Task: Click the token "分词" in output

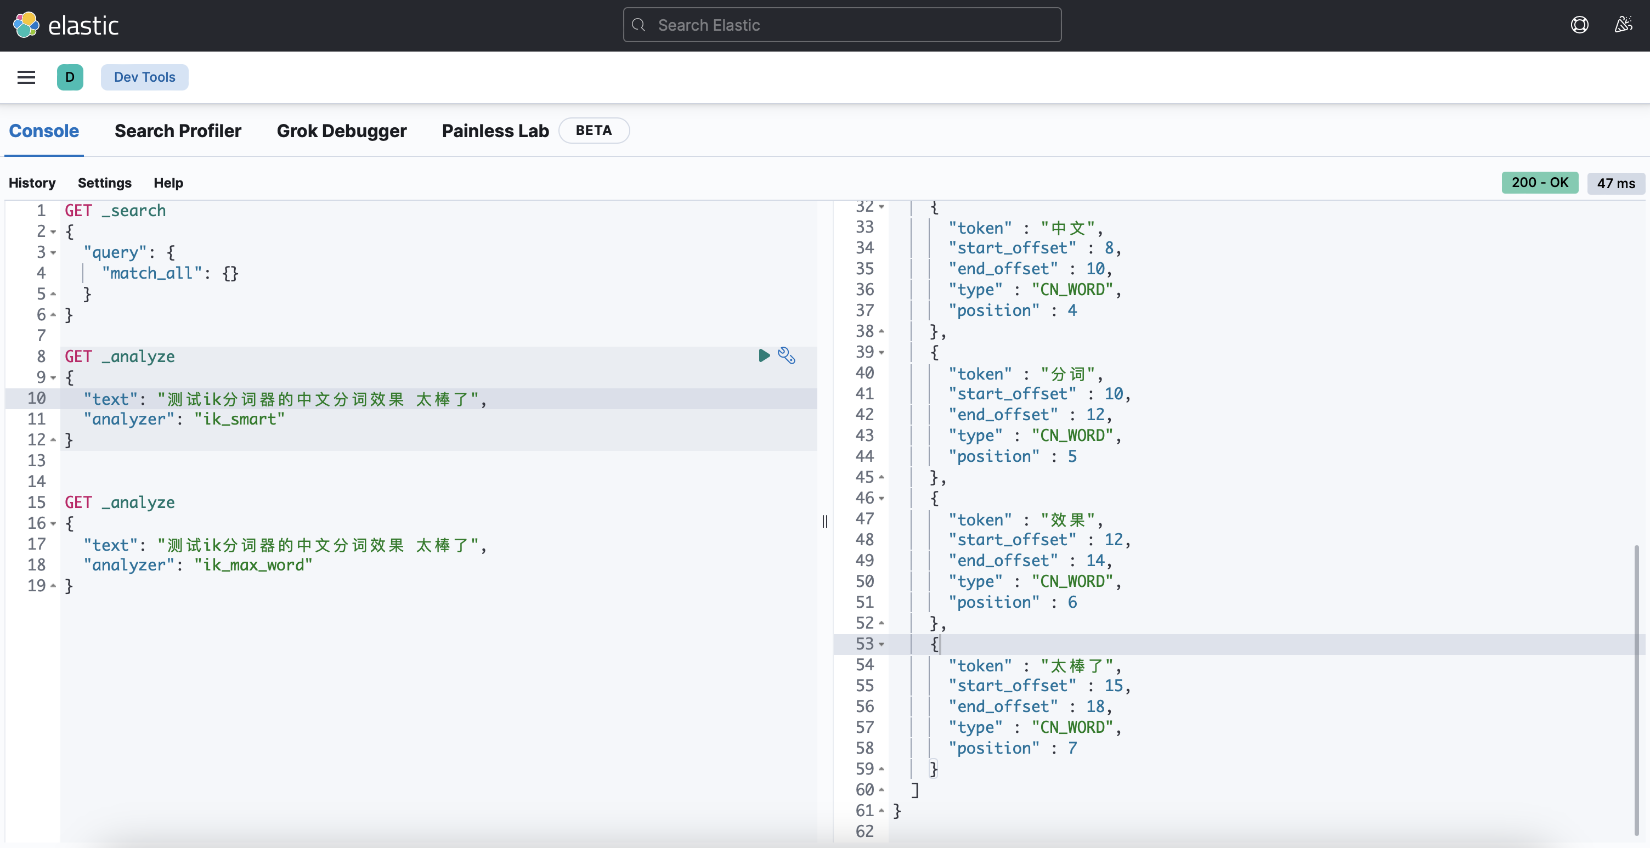Action: [1068, 374]
